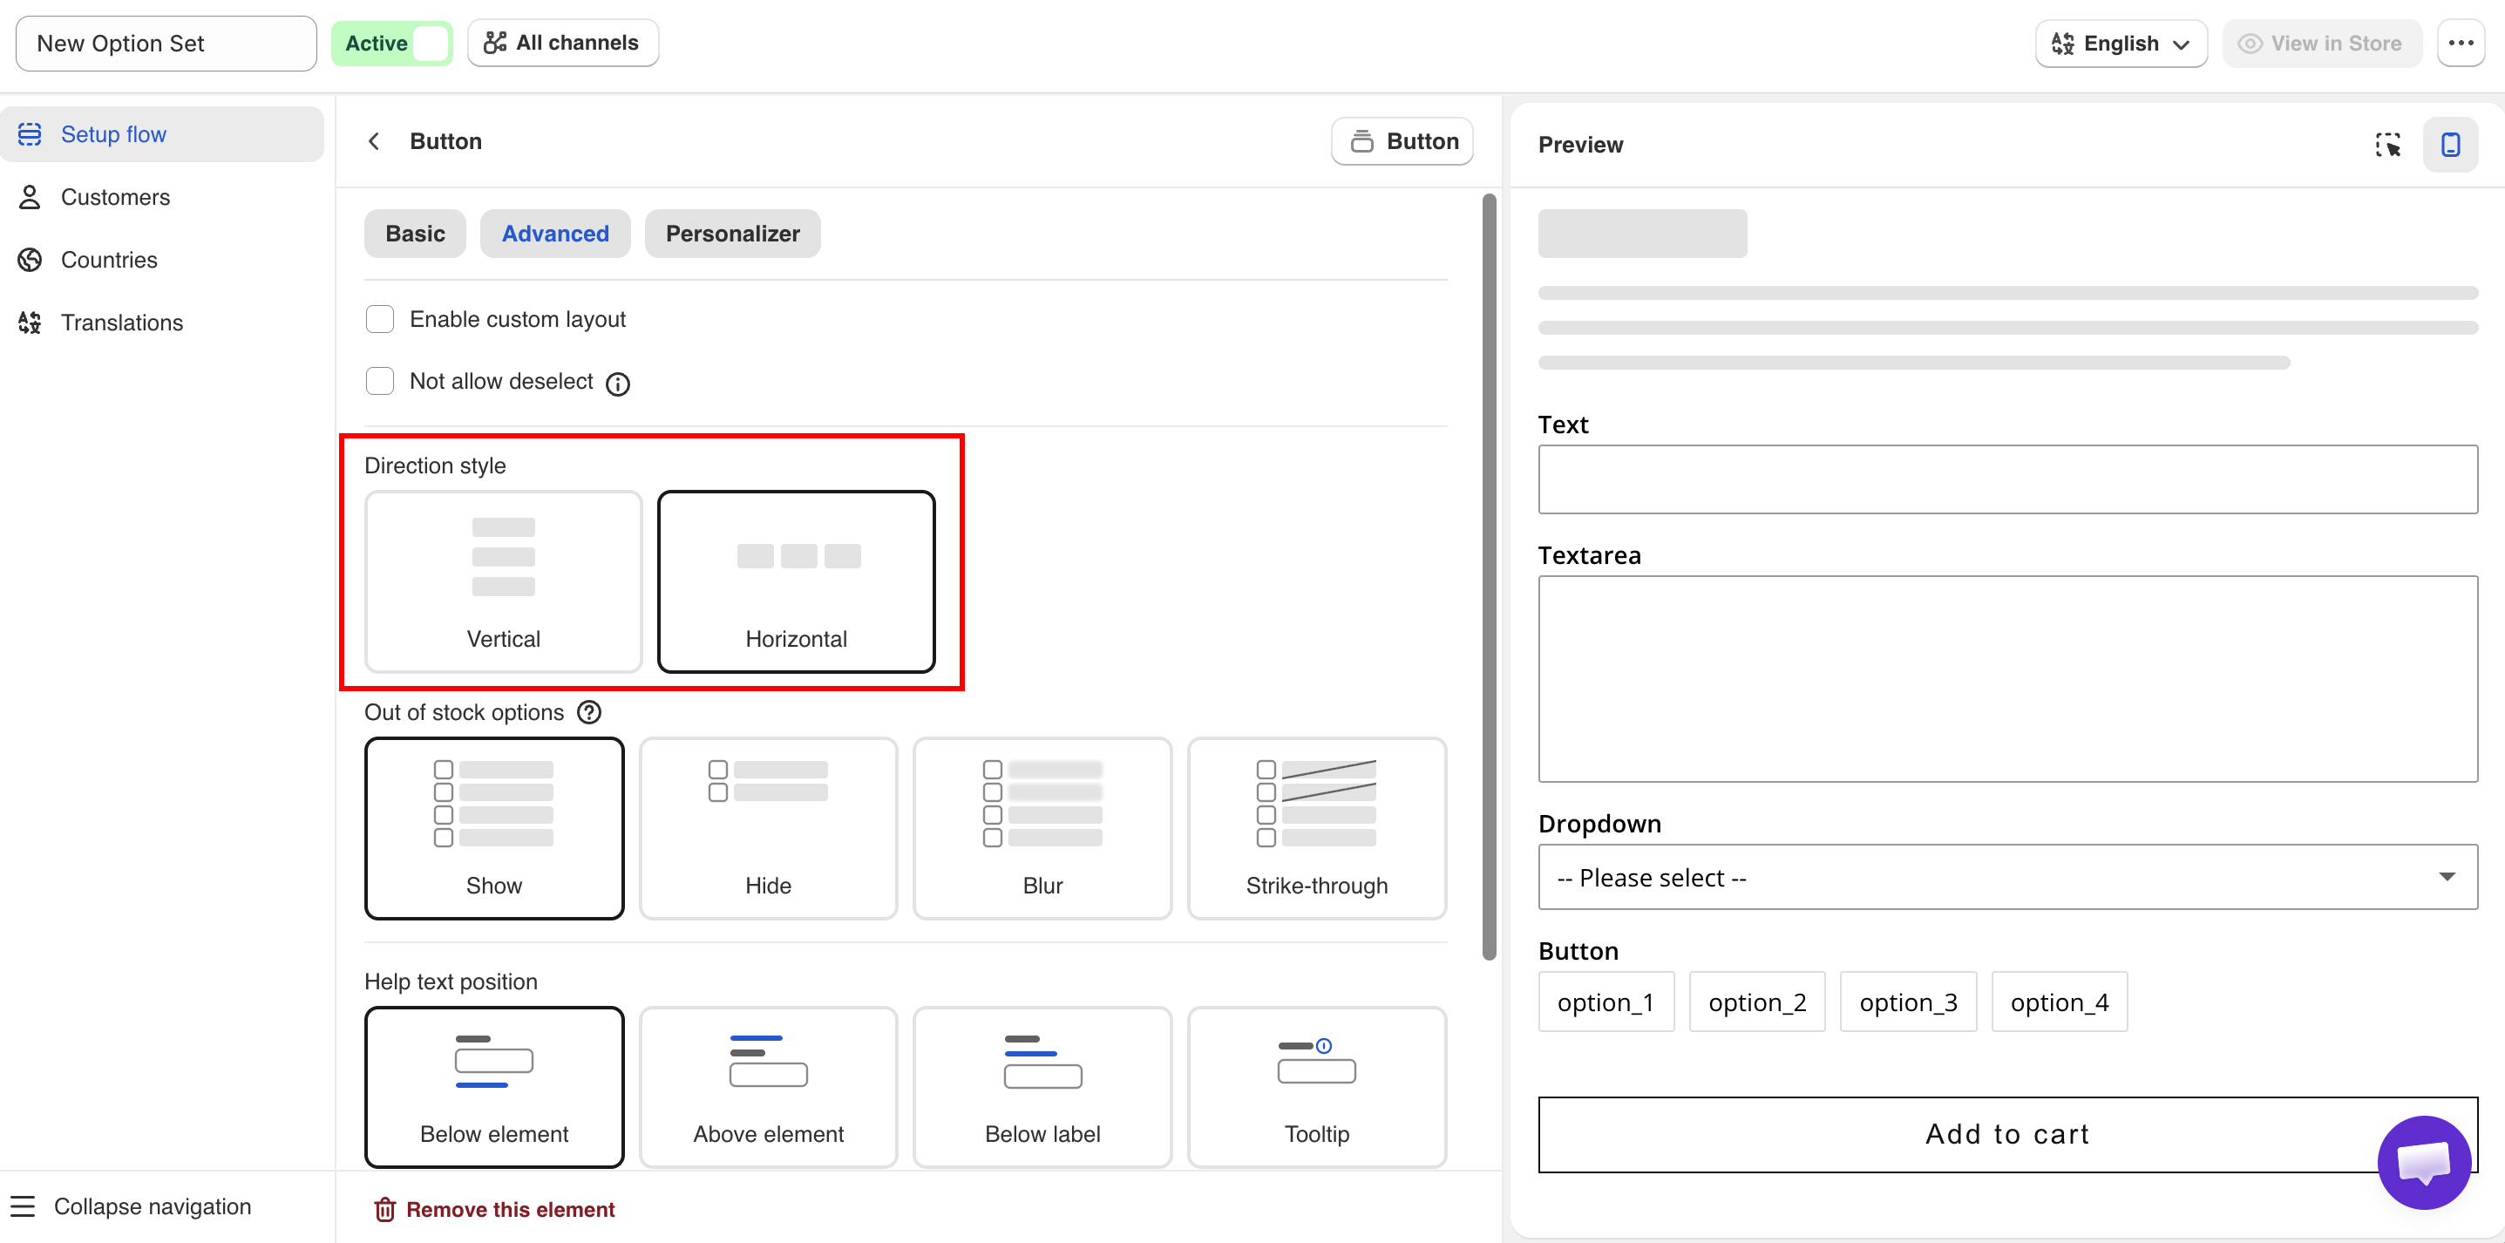This screenshot has height=1243, width=2505.
Task: Click the Text input field in preview
Action: point(2007,479)
